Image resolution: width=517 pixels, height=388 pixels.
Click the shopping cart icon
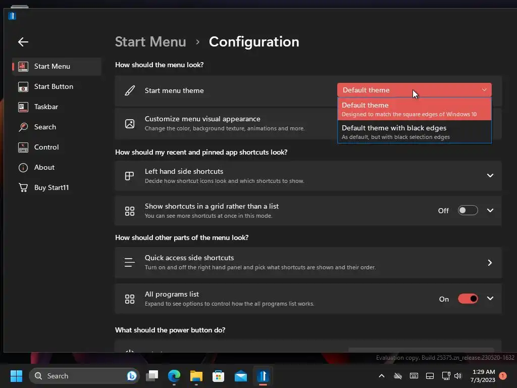click(23, 187)
